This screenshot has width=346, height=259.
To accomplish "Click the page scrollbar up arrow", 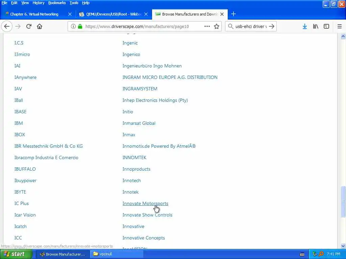I will coord(343,36).
